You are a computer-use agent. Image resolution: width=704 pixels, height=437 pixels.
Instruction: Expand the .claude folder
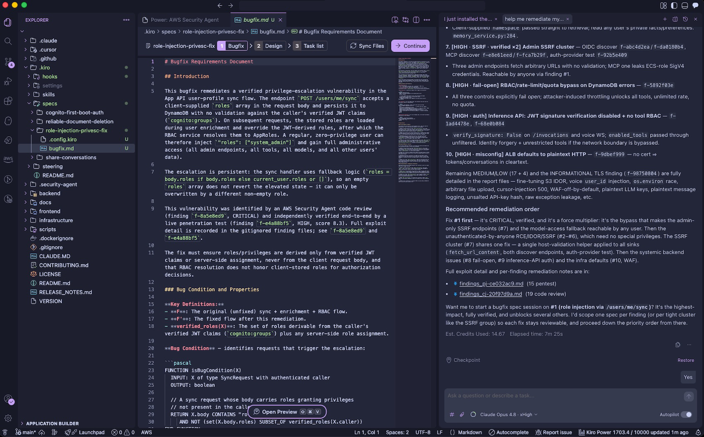[76, 41]
